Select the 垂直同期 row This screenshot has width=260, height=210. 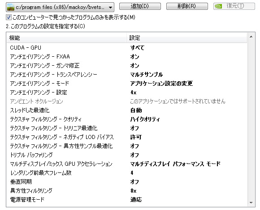coord(127,182)
